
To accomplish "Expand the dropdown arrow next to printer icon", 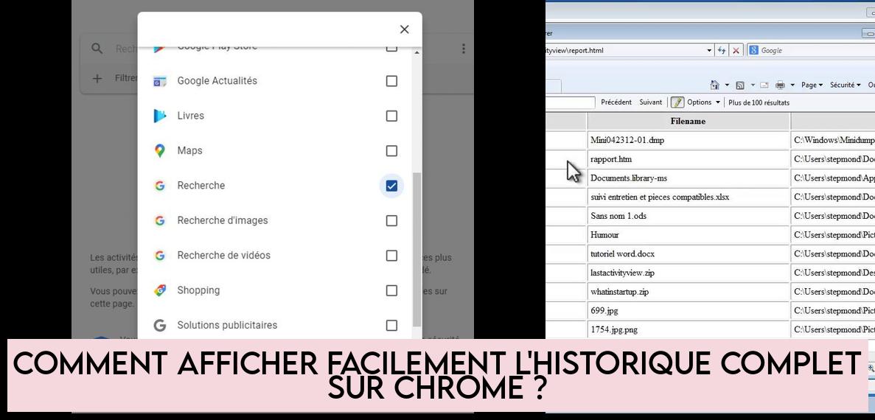I will pos(792,85).
